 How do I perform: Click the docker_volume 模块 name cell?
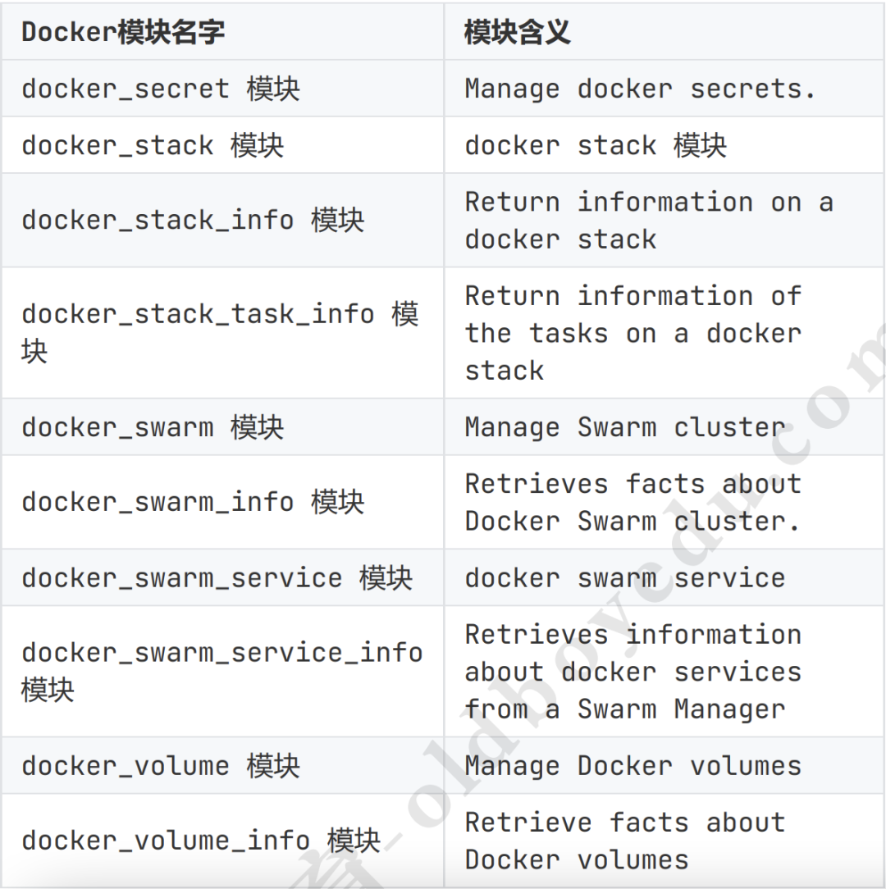[161, 765]
